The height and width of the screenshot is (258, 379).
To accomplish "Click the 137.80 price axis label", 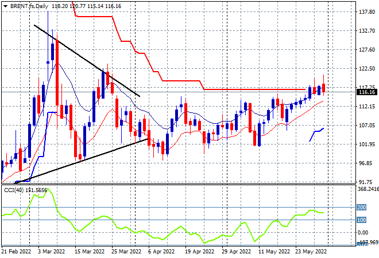I will tap(367, 12).
